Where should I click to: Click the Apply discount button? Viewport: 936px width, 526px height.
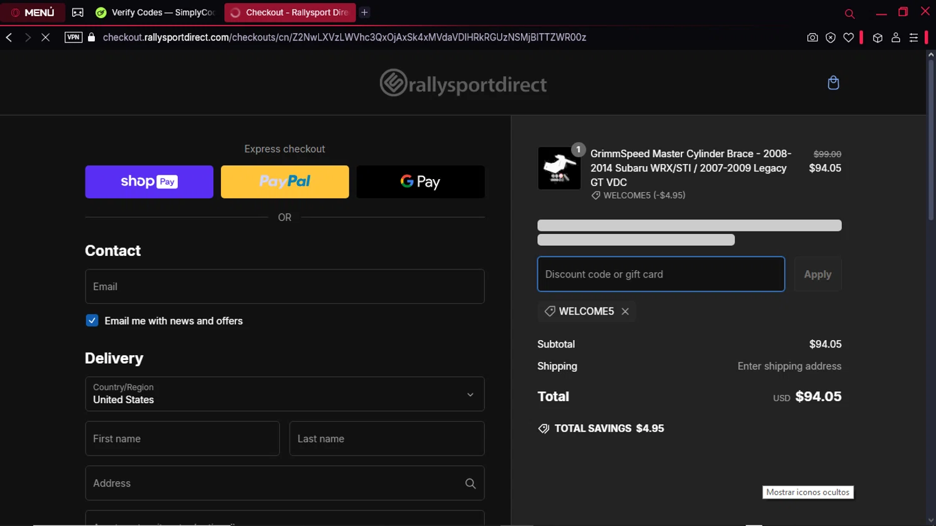coord(817,274)
